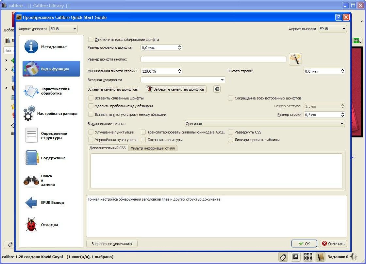Click the Найти search field in calibre
Screen dimensions: 366x264
pyautogui.click(x=9, y=50)
